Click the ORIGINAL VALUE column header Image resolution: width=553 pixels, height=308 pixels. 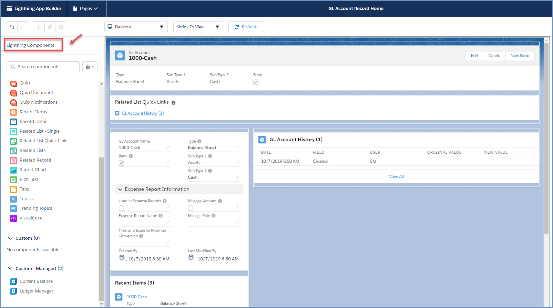tap(444, 152)
